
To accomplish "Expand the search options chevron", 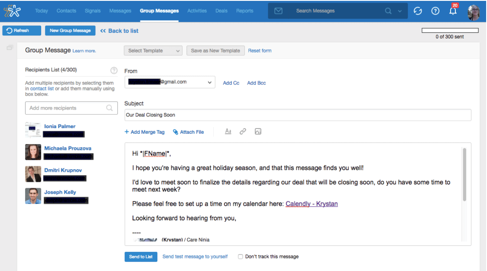I will click(400, 11).
